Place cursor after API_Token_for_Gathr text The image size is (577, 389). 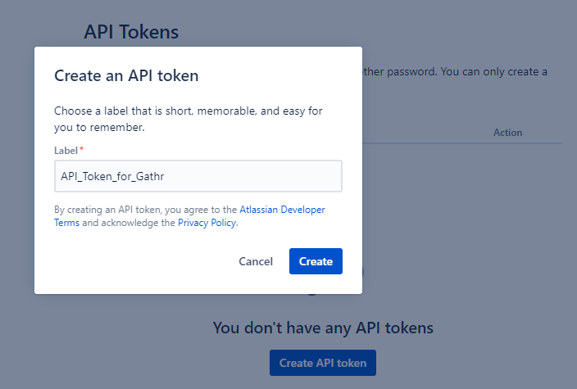[165, 176]
